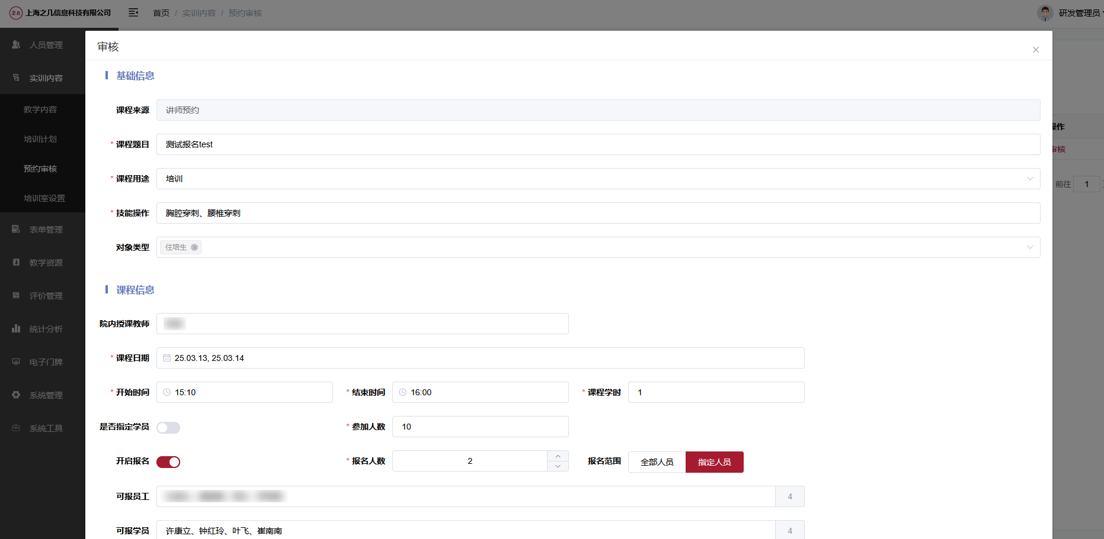Collapse the 实训内容 menu
This screenshot has width=1104, height=539.
click(43, 78)
